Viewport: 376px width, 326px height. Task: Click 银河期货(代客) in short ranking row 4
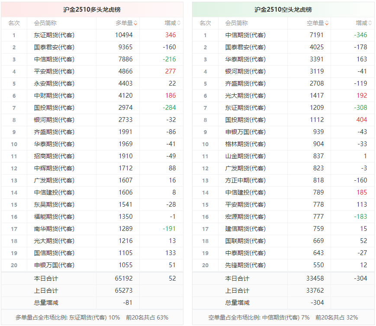tap(245, 71)
